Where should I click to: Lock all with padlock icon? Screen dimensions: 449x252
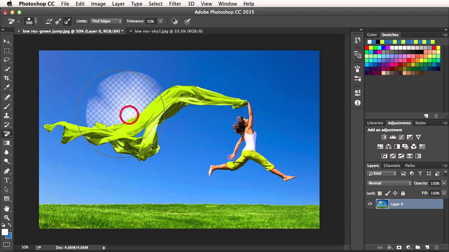[x=403, y=193]
